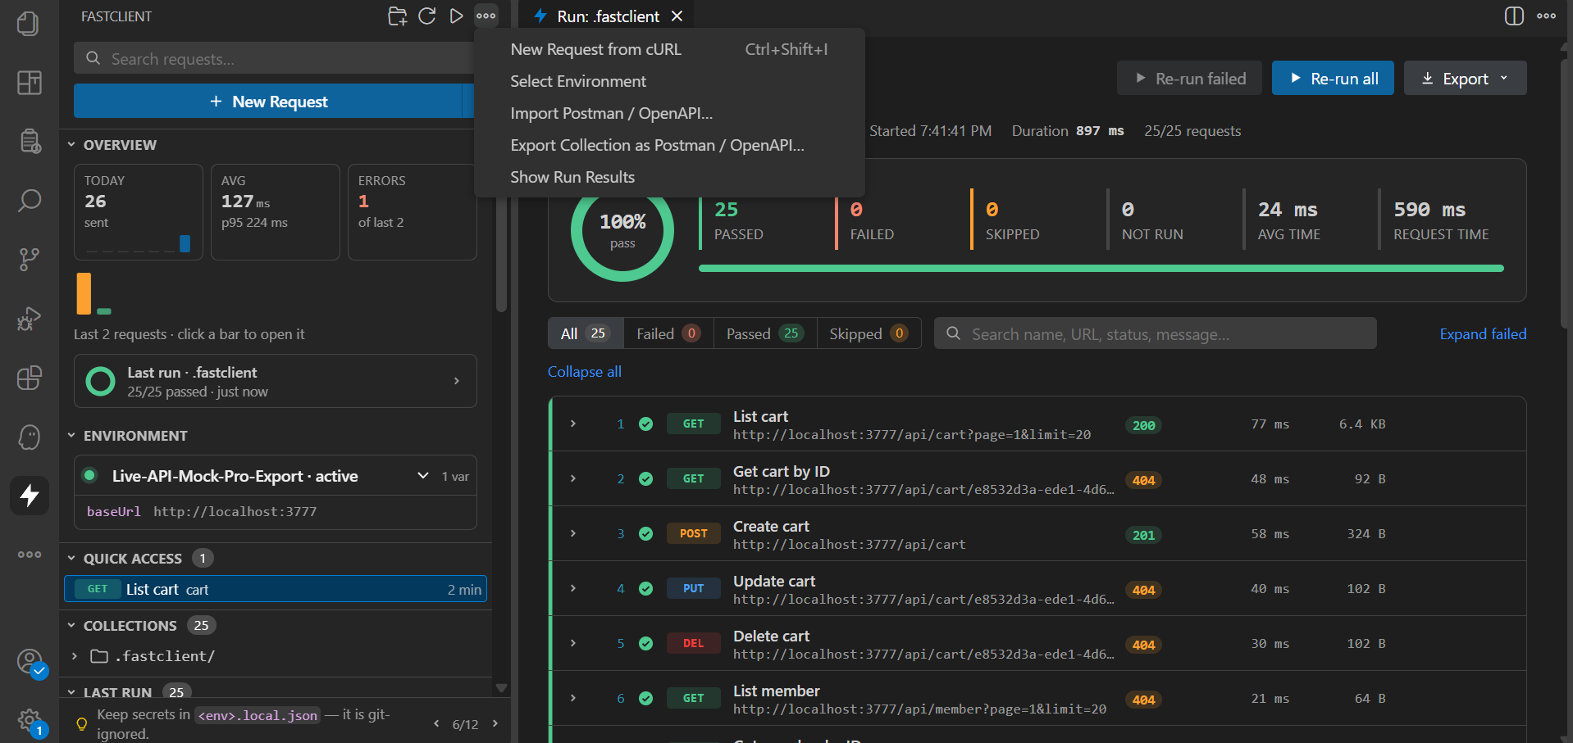Open the FastClient more actions menu
The width and height of the screenshot is (1573, 743).
[486, 16]
